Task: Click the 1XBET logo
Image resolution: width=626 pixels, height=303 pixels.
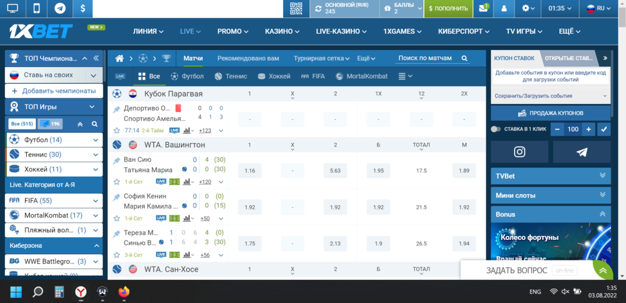Action: click(41, 31)
